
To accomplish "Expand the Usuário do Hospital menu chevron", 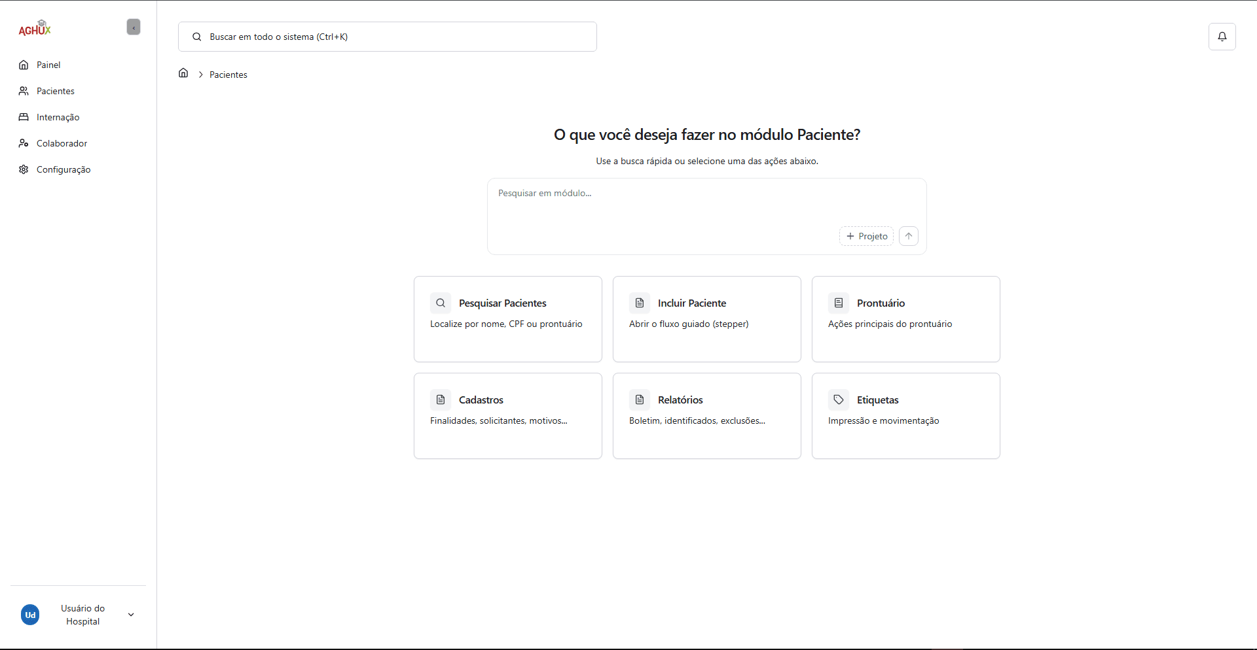I will click(x=131, y=615).
